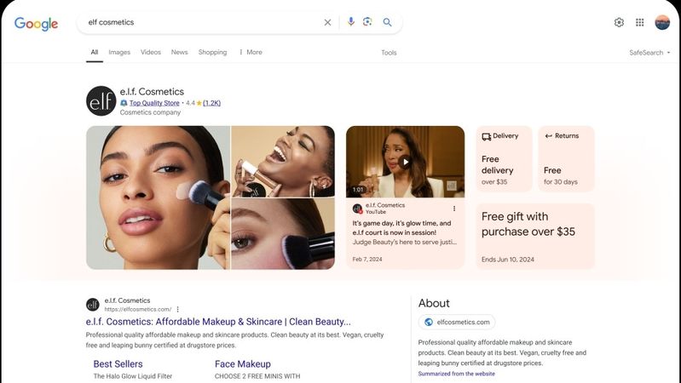Image resolution: width=681 pixels, height=383 pixels.
Task: Select the All tab
Action: [95, 52]
